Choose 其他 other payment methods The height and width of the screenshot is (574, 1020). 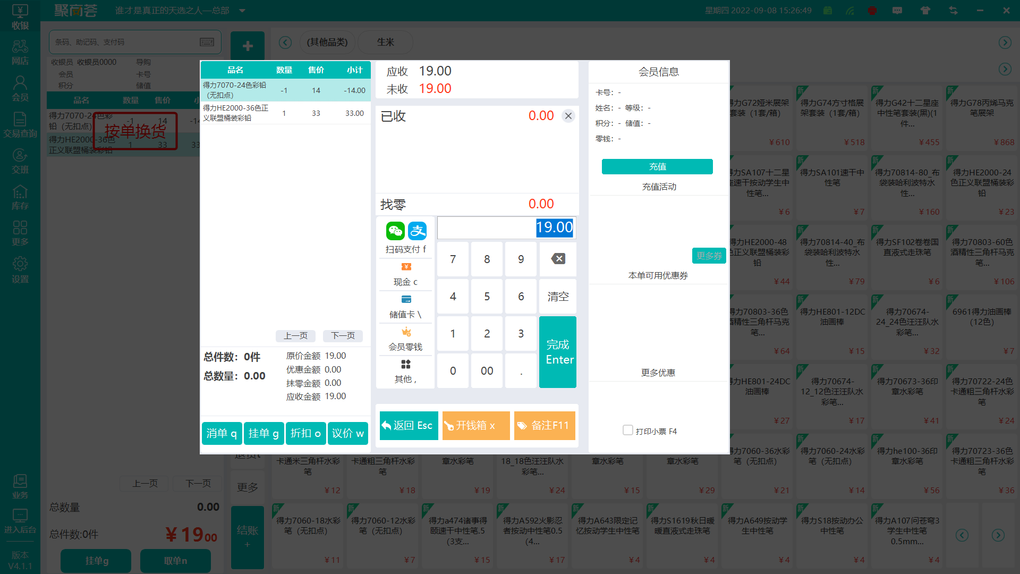(x=405, y=372)
